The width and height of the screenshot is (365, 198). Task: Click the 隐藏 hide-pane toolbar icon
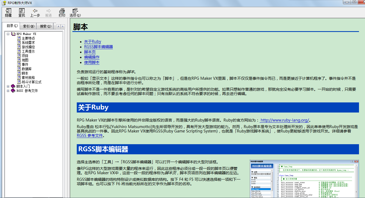[8, 11]
